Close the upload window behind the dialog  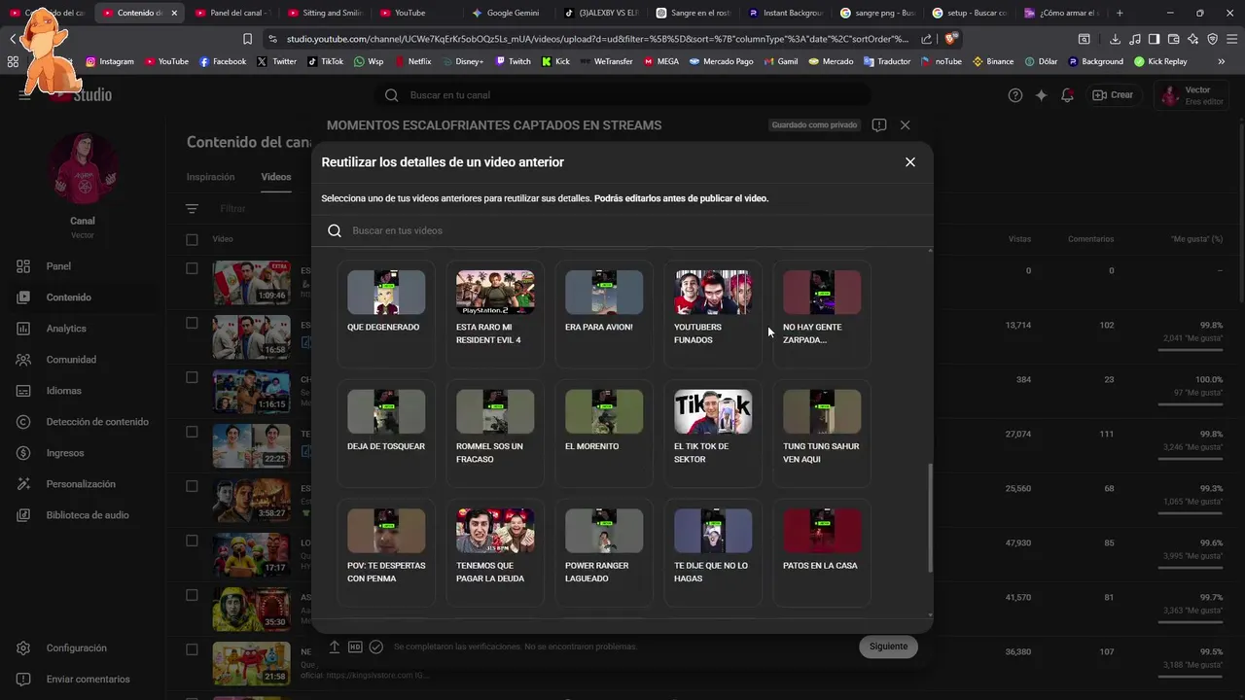pyautogui.click(x=906, y=125)
